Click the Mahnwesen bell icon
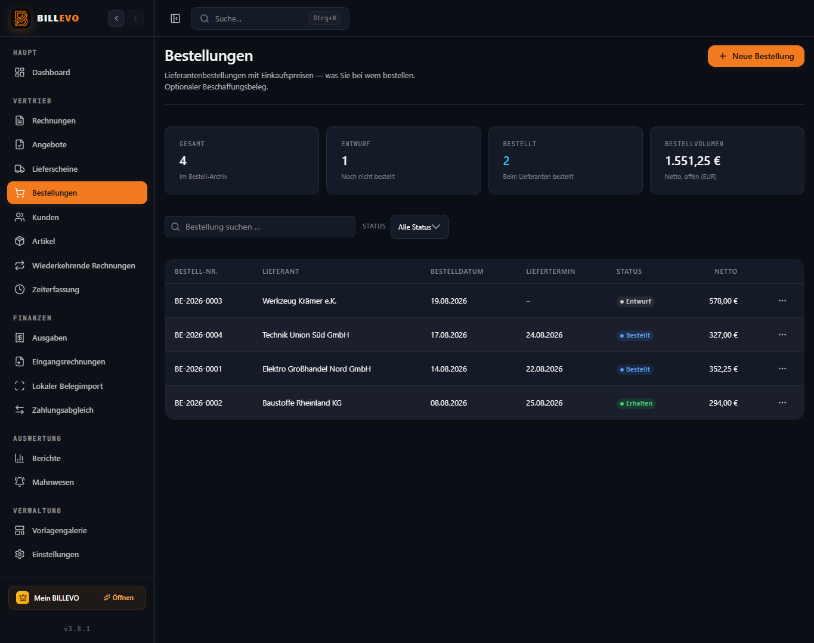814x643 pixels. tap(20, 482)
